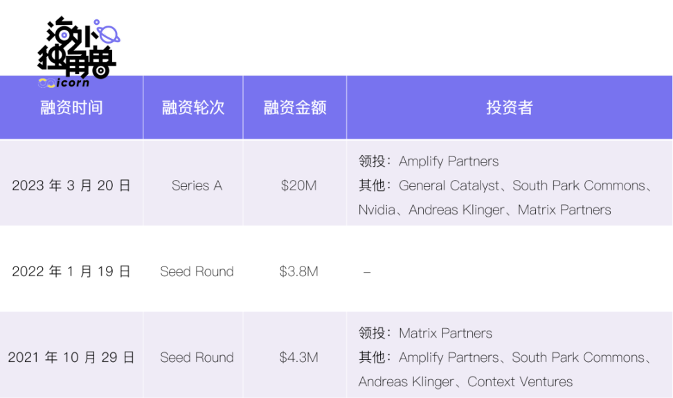Click the $3.8M amount cell

point(298,271)
